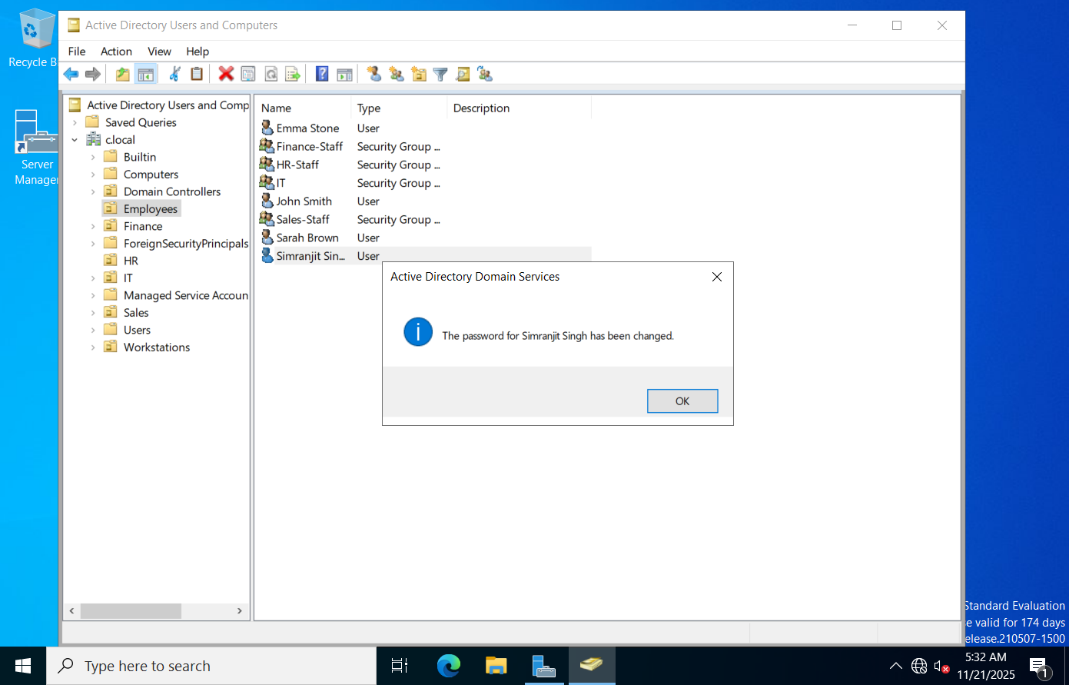The width and height of the screenshot is (1069, 685).
Task: Click the taskbar search box
Action: coord(211,666)
